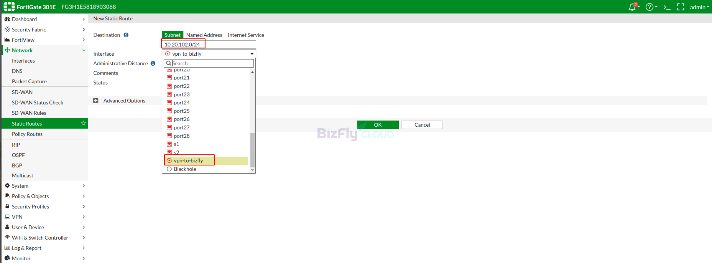Switch Destination to Named Address tab

pos(204,35)
